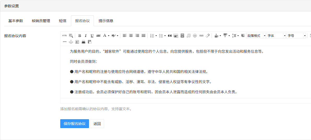Insert an anchor

pos(71,42)
